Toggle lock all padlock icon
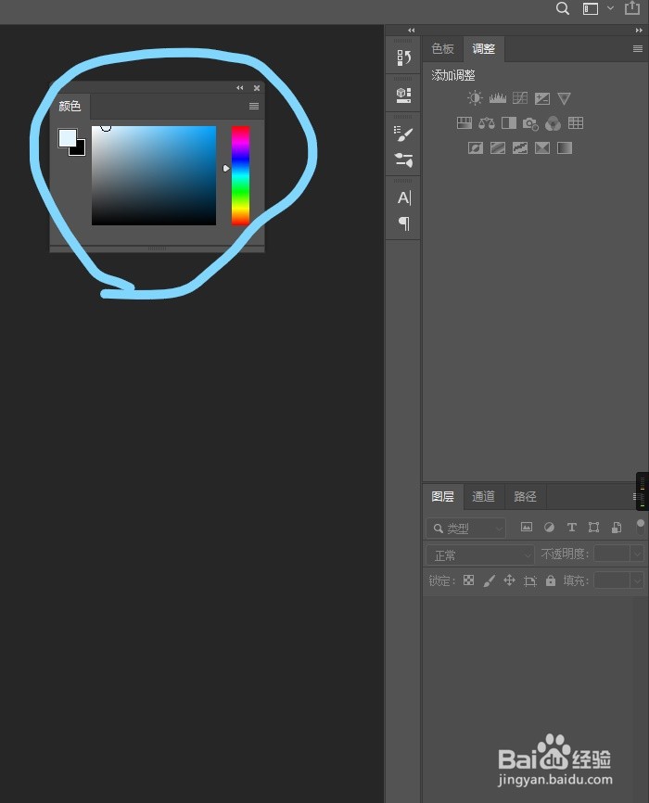The image size is (649, 803). point(551,580)
